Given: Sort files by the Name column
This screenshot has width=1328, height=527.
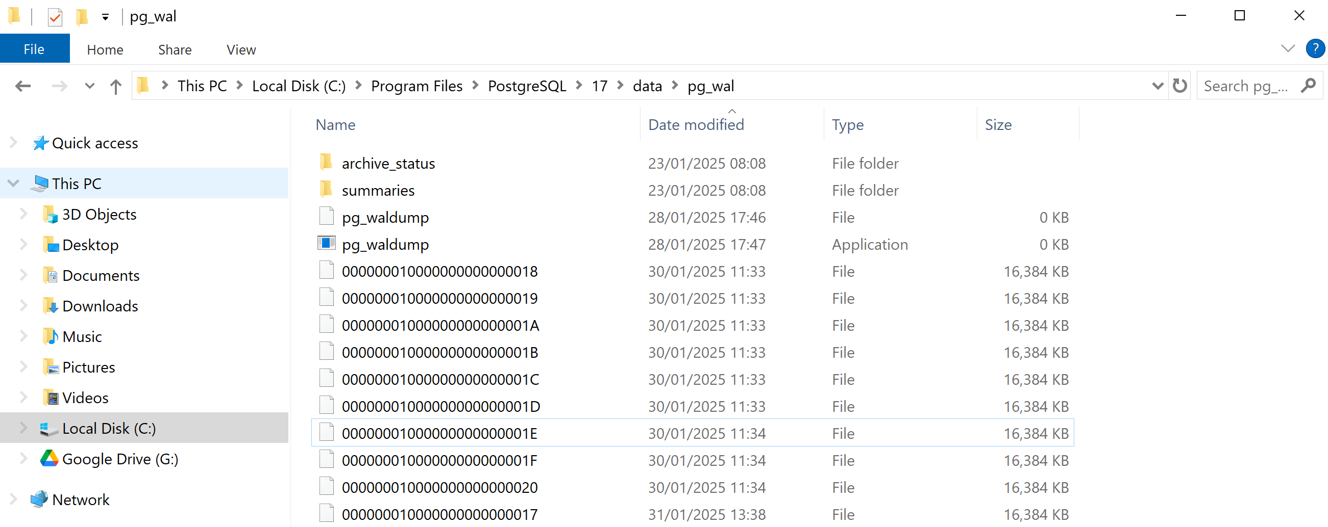Looking at the screenshot, I should point(335,124).
